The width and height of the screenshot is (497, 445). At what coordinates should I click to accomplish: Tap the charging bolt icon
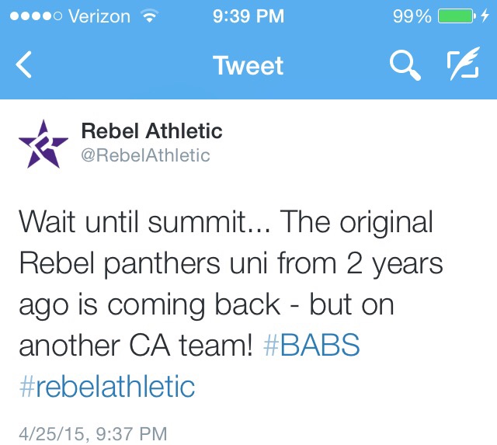click(485, 16)
